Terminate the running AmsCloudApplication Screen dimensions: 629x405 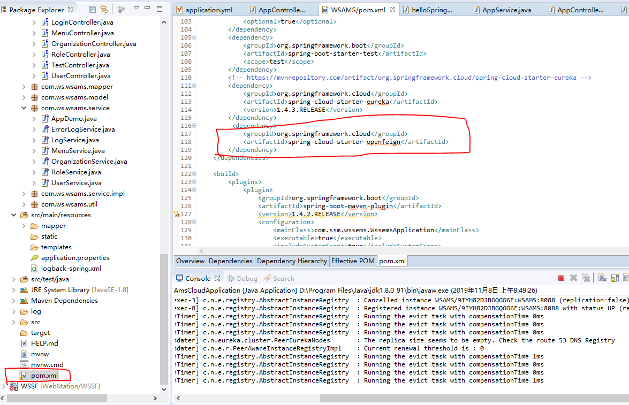point(562,278)
